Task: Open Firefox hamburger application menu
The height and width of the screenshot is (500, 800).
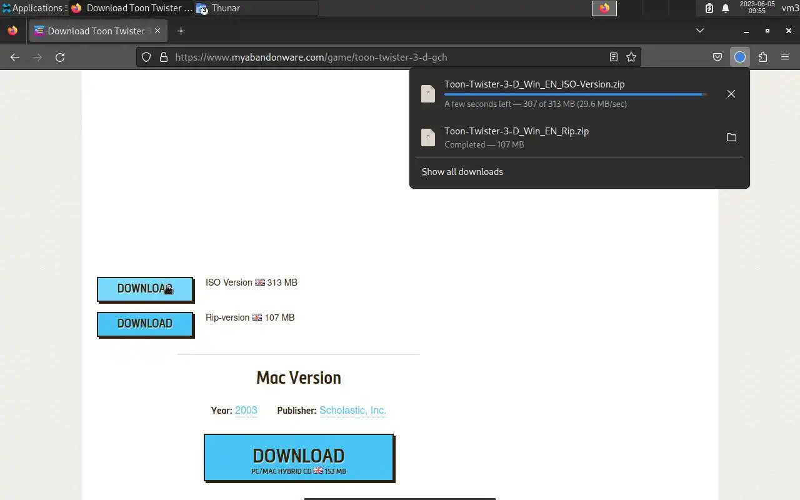Action: [785, 57]
